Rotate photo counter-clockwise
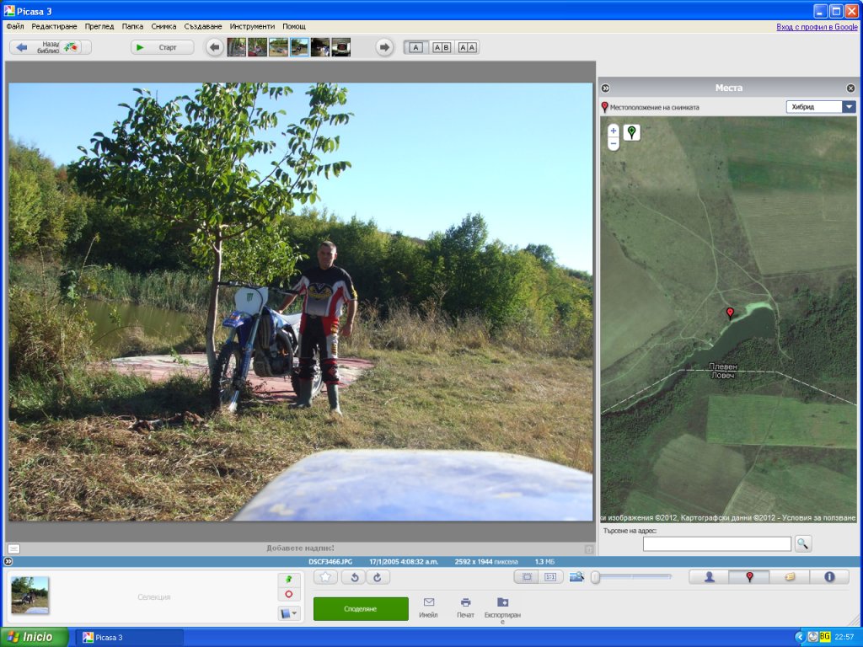This screenshot has height=647, width=863. coord(355,577)
